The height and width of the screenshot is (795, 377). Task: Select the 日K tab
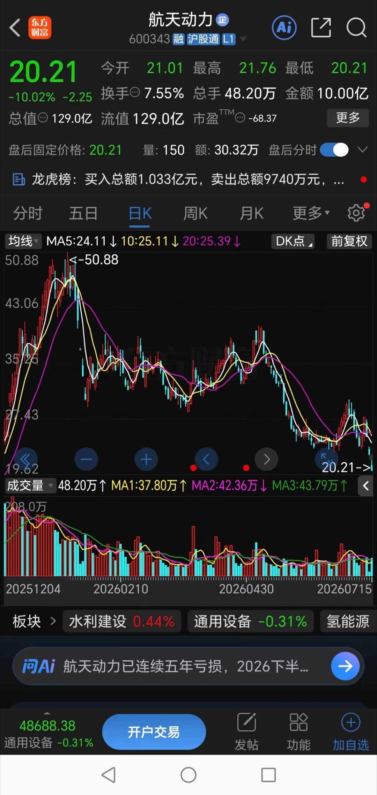(140, 213)
